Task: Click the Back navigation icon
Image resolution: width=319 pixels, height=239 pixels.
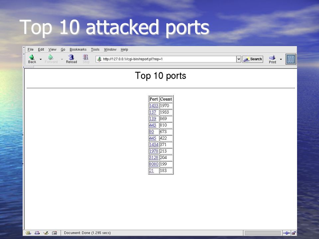Action: click(x=32, y=57)
